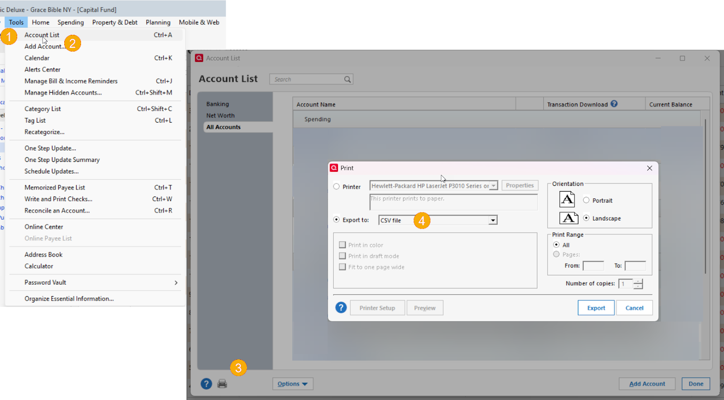Click the Preview button
The width and height of the screenshot is (724, 400).
pos(425,308)
